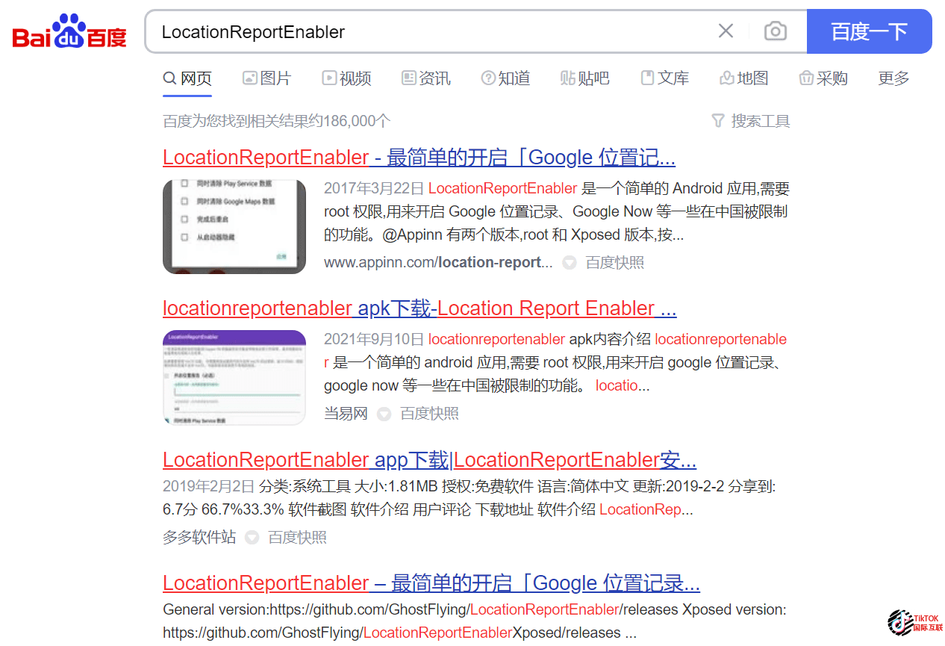Switch to the 视频 tab
The width and height of the screenshot is (945, 646).
(x=346, y=78)
